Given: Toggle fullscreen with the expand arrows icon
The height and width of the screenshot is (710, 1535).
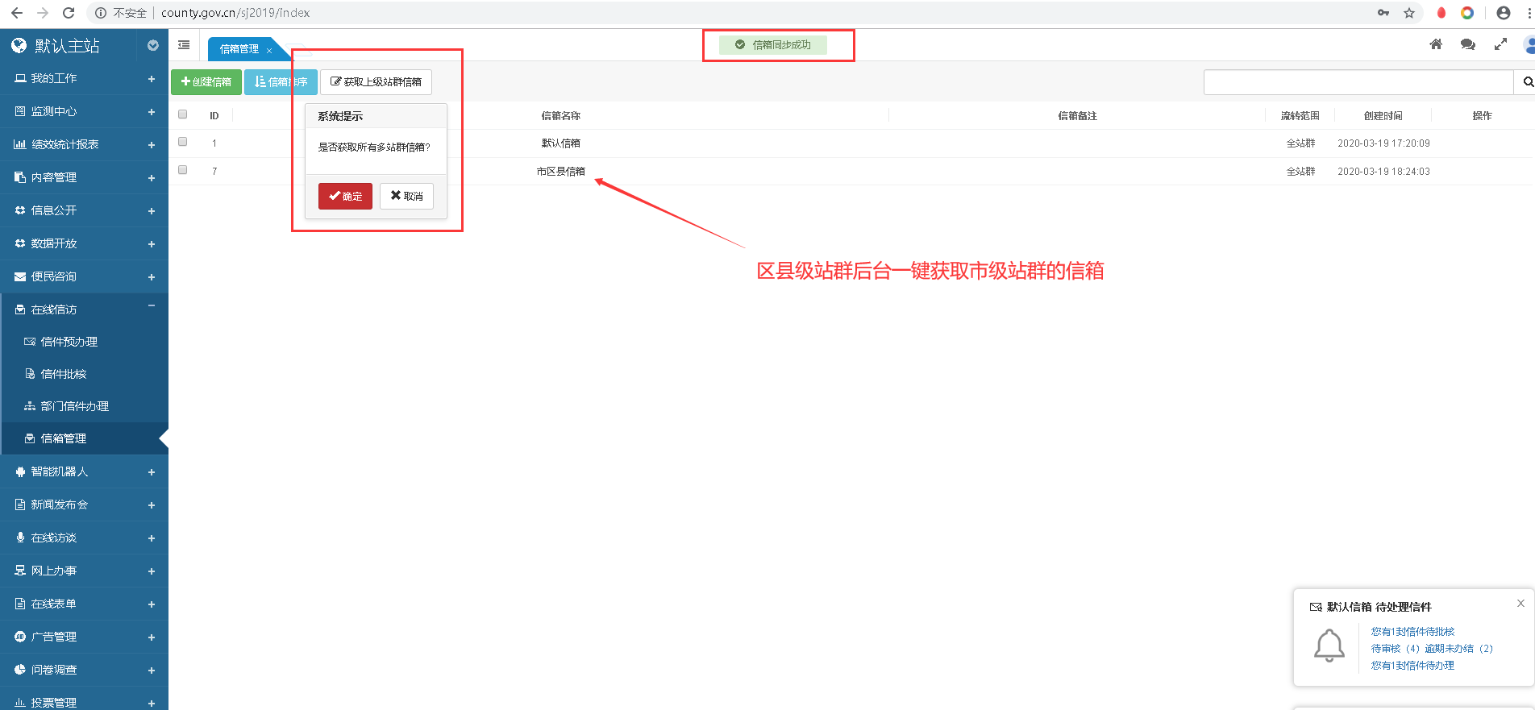Looking at the screenshot, I should coord(1500,44).
